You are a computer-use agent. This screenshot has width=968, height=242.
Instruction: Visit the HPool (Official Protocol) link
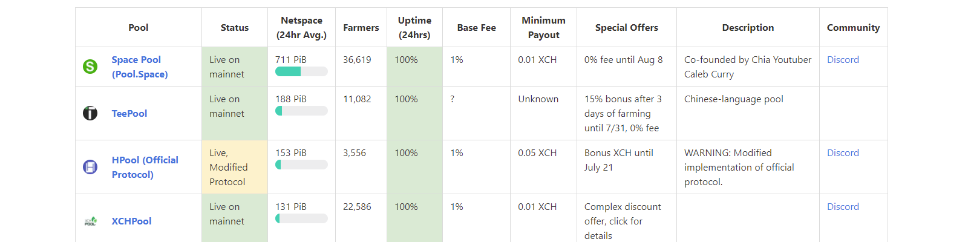click(145, 167)
